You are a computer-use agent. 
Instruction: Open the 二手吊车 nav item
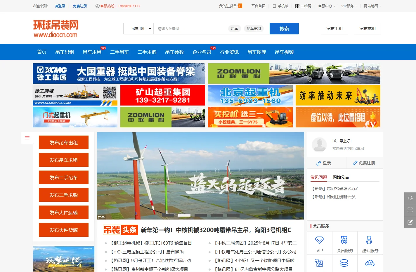point(119,52)
